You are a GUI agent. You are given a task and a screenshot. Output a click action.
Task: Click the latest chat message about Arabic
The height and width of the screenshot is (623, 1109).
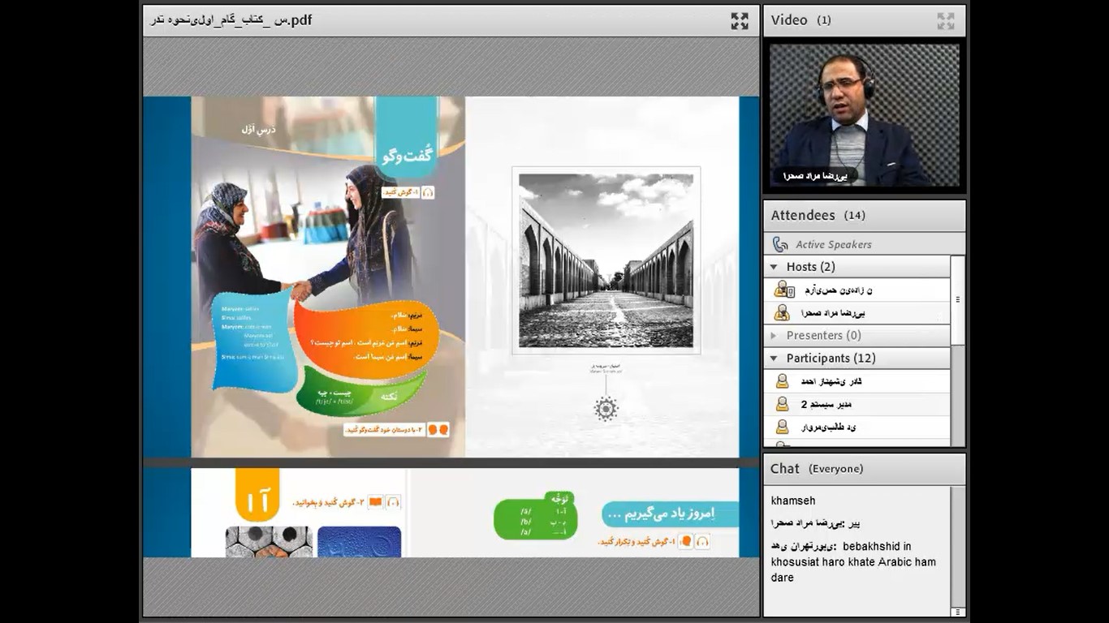click(852, 561)
